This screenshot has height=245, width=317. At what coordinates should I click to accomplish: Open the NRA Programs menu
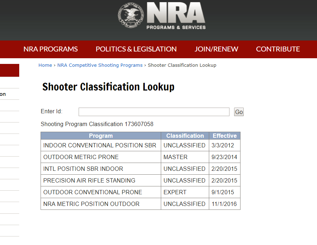(51, 49)
